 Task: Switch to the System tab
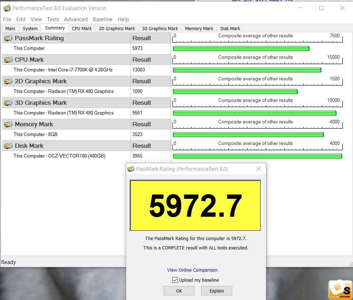click(30, 29)
